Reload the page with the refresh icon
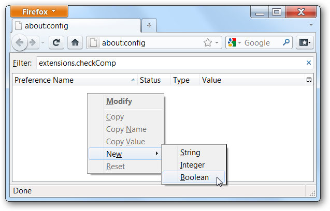 click(x=56, y=42)
